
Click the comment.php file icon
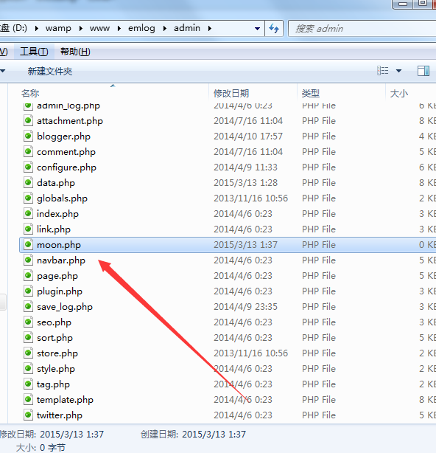(28, 151)
